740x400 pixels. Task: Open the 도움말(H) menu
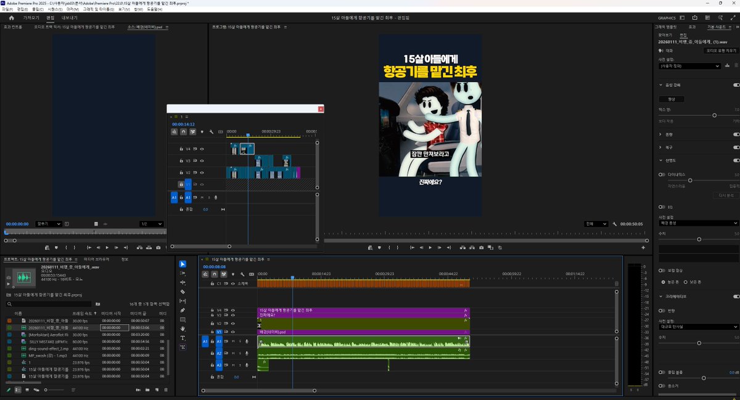[x=154, y=9]
